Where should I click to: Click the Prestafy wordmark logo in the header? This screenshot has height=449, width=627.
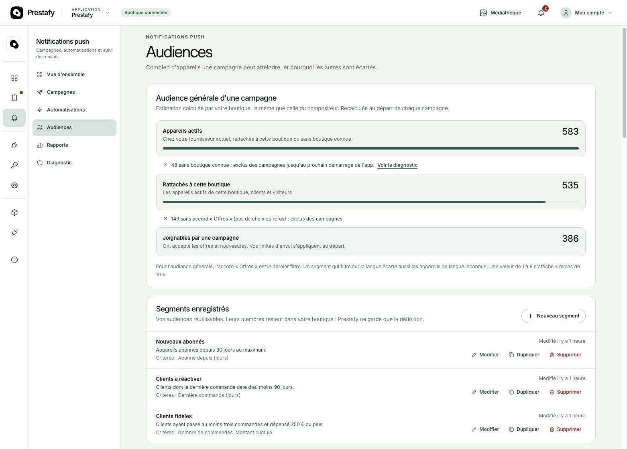tap(33, 13)
